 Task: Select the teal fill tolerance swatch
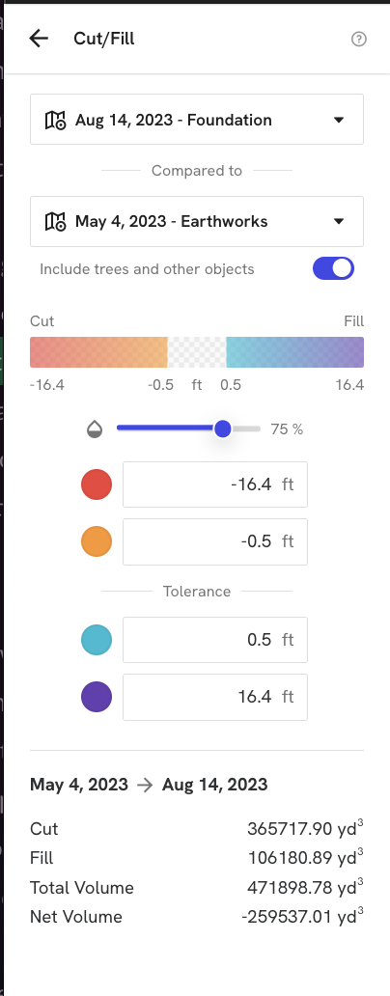[x=97, y=640]
